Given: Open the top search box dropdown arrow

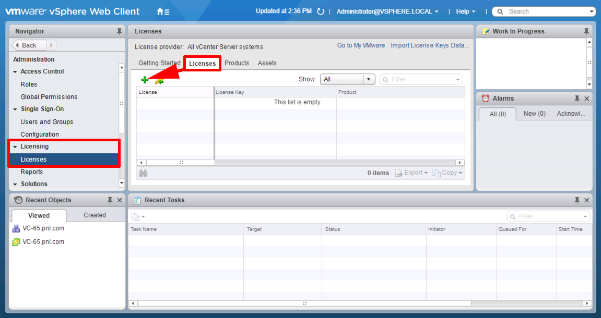Looking at the screenshot, I should (x=592, y=12).
